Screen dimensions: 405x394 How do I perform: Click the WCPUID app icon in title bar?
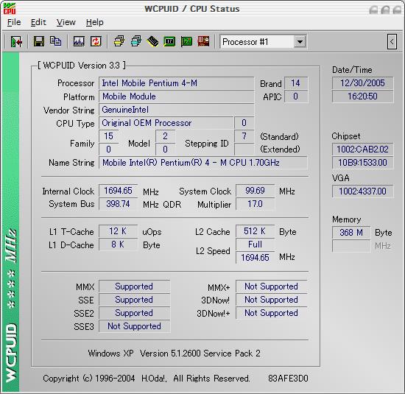tap(10, 9)
